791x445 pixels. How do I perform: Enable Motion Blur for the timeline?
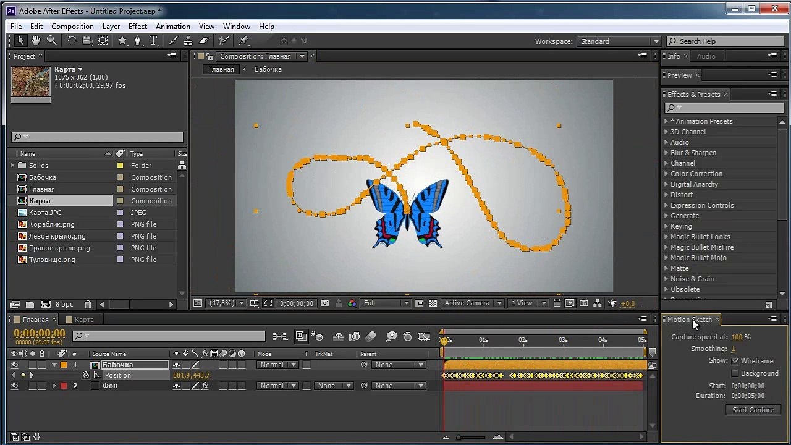371,337
